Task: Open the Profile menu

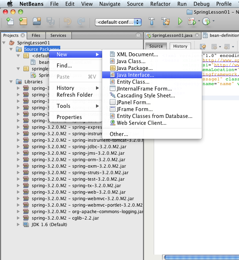Action: tap(224, 4)
